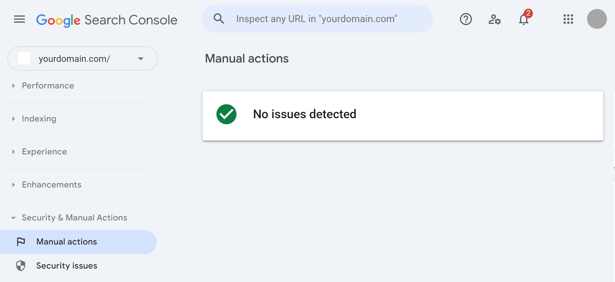Viewport: 615px width, 282px height.
Task: Click the No issues detected panel
Action: pos(403,115)
